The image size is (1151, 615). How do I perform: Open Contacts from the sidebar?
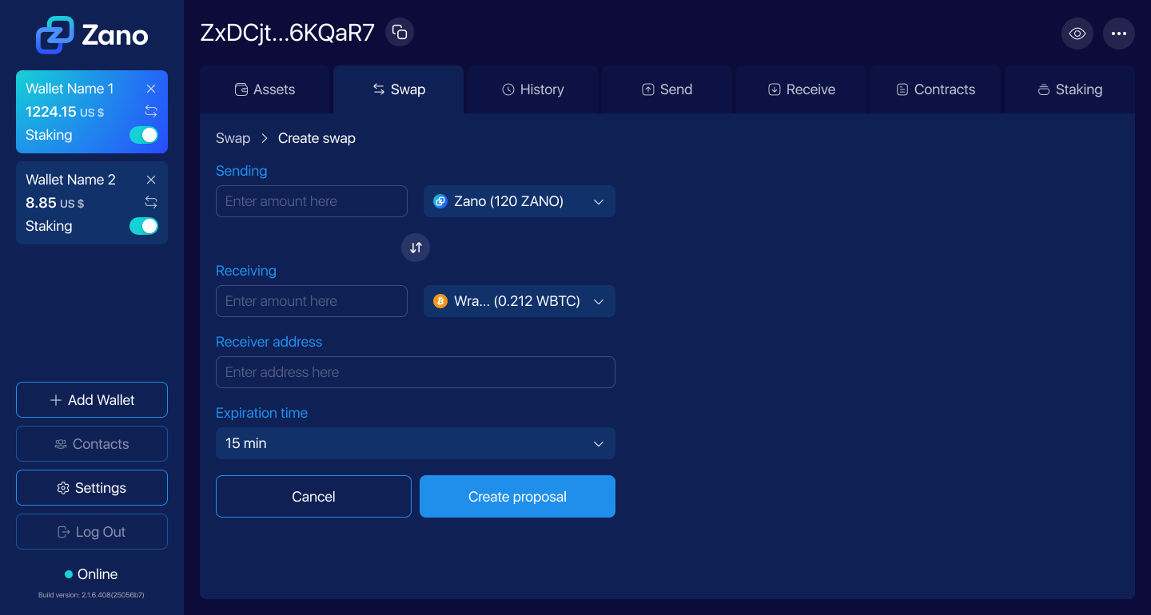pyautogui.click(x=91, y=443)
